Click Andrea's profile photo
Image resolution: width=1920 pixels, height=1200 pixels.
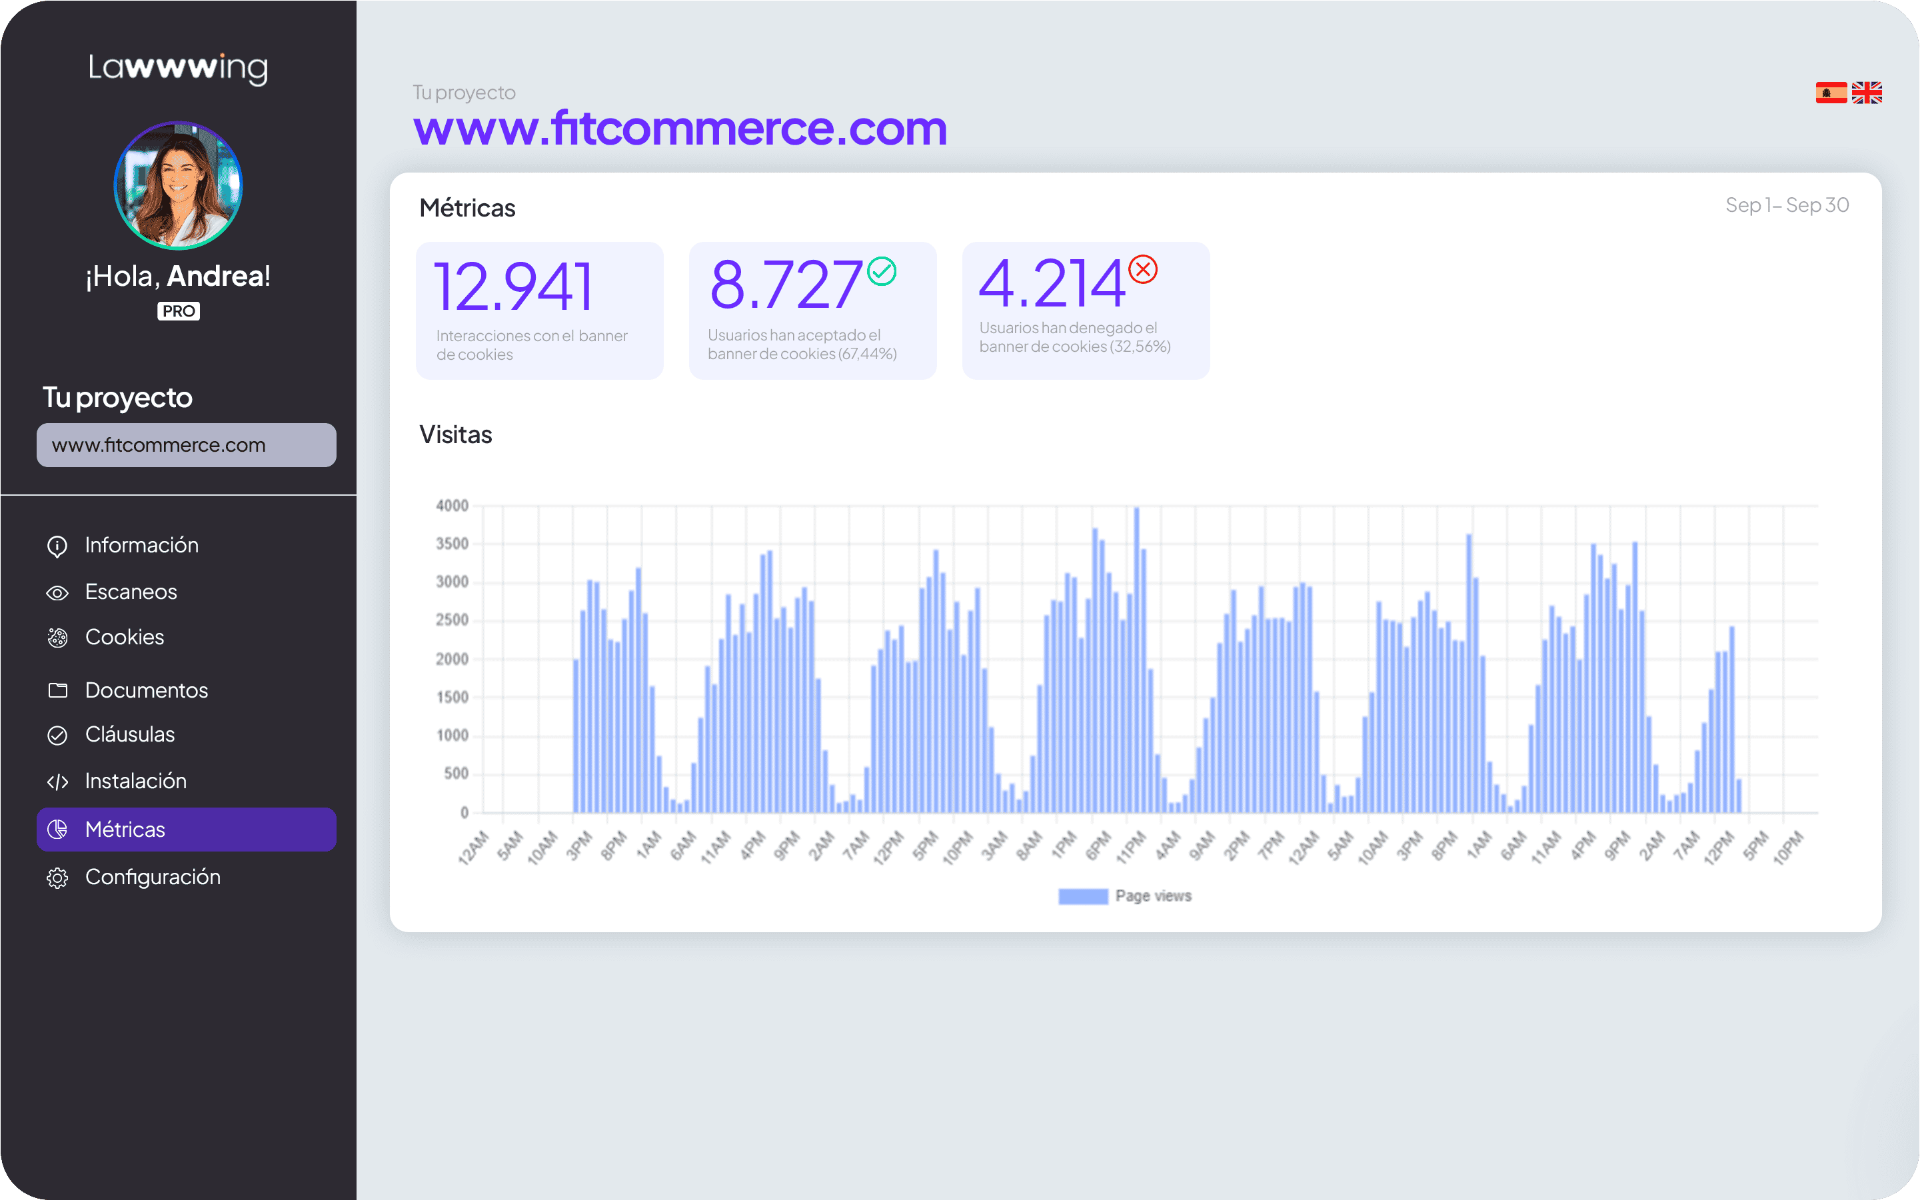(x=178, y=186)
